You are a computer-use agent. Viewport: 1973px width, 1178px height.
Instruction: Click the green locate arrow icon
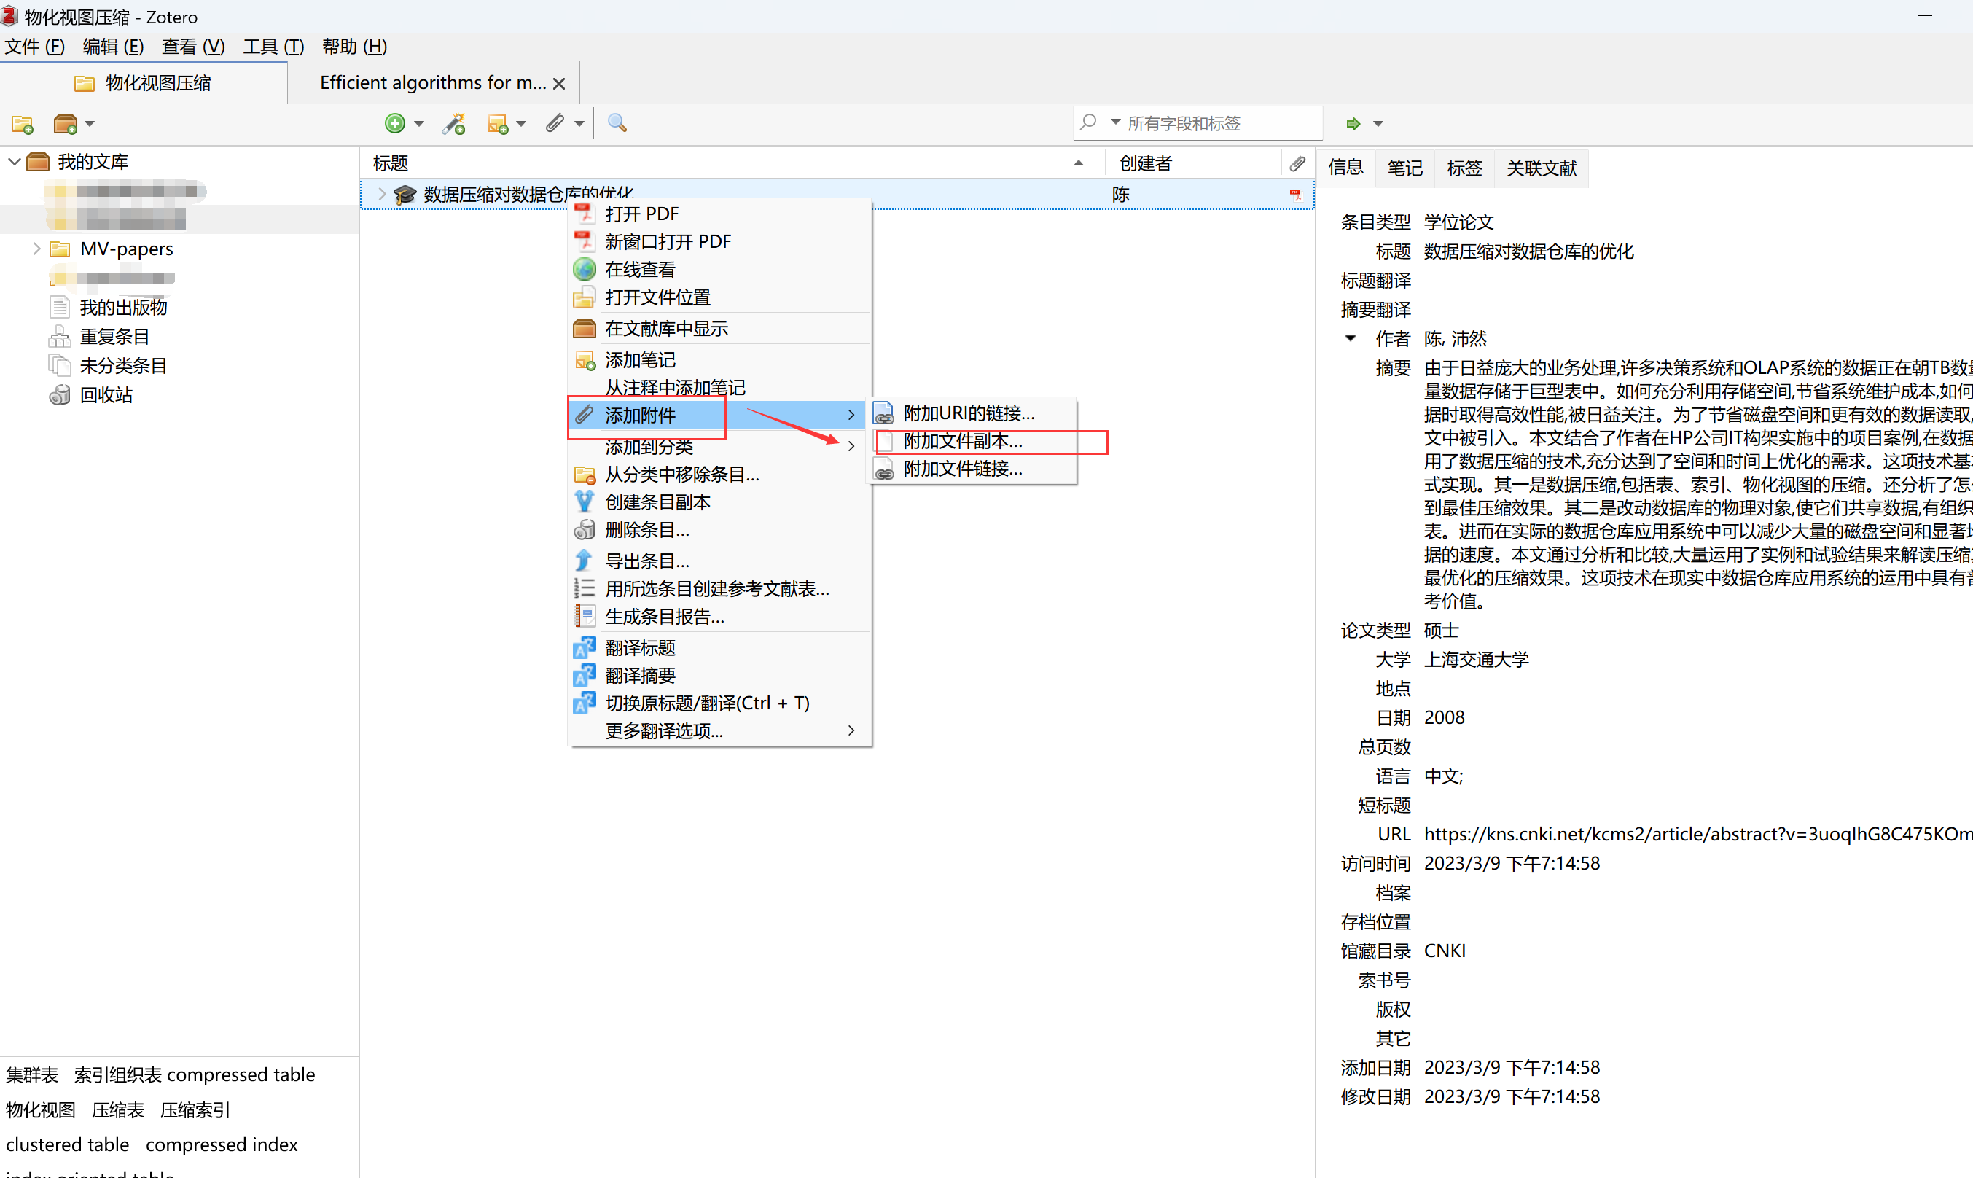coord(1353,123)
